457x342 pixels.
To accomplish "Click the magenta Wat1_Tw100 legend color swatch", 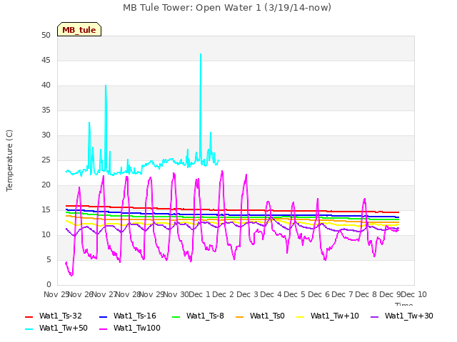I will (103, 329).
